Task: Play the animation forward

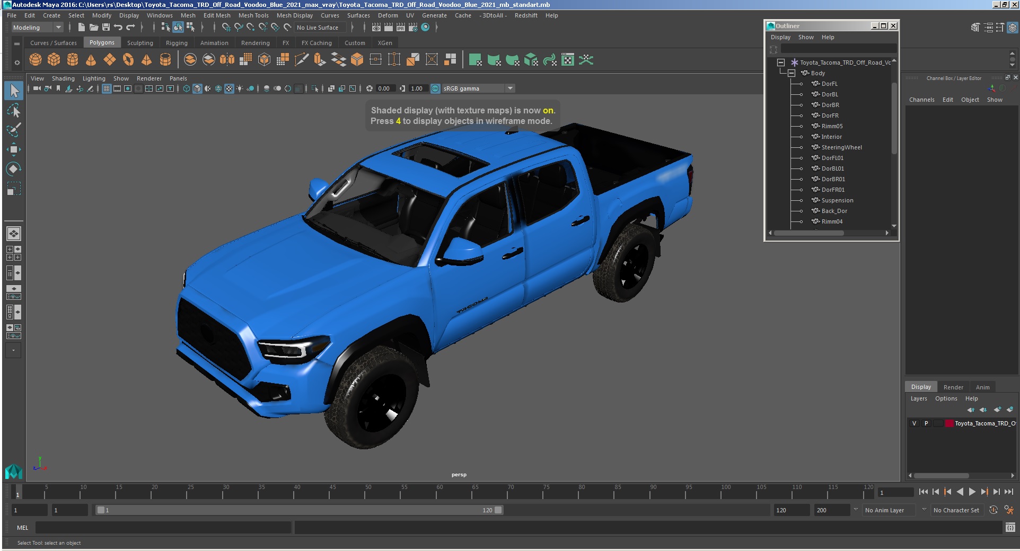Action: click(x=972, y=492)
